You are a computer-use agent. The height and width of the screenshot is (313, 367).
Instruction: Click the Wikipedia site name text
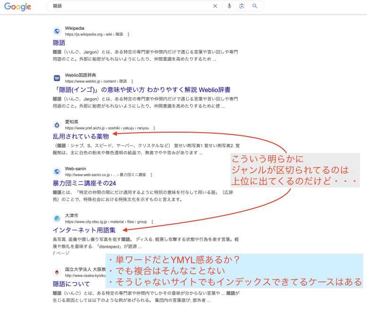pyautogui.click(x=75, y=28)
